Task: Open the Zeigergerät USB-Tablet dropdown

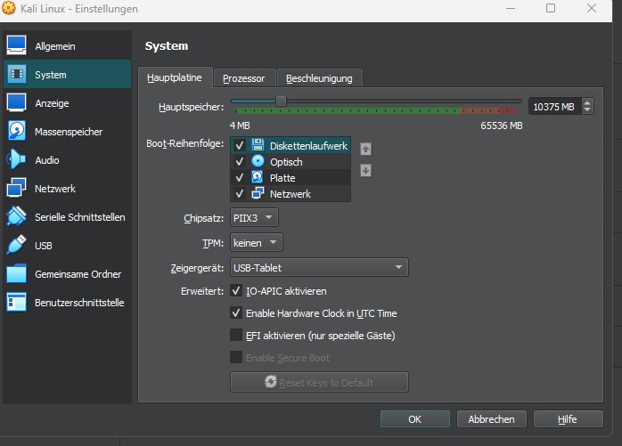Action: 319,268
